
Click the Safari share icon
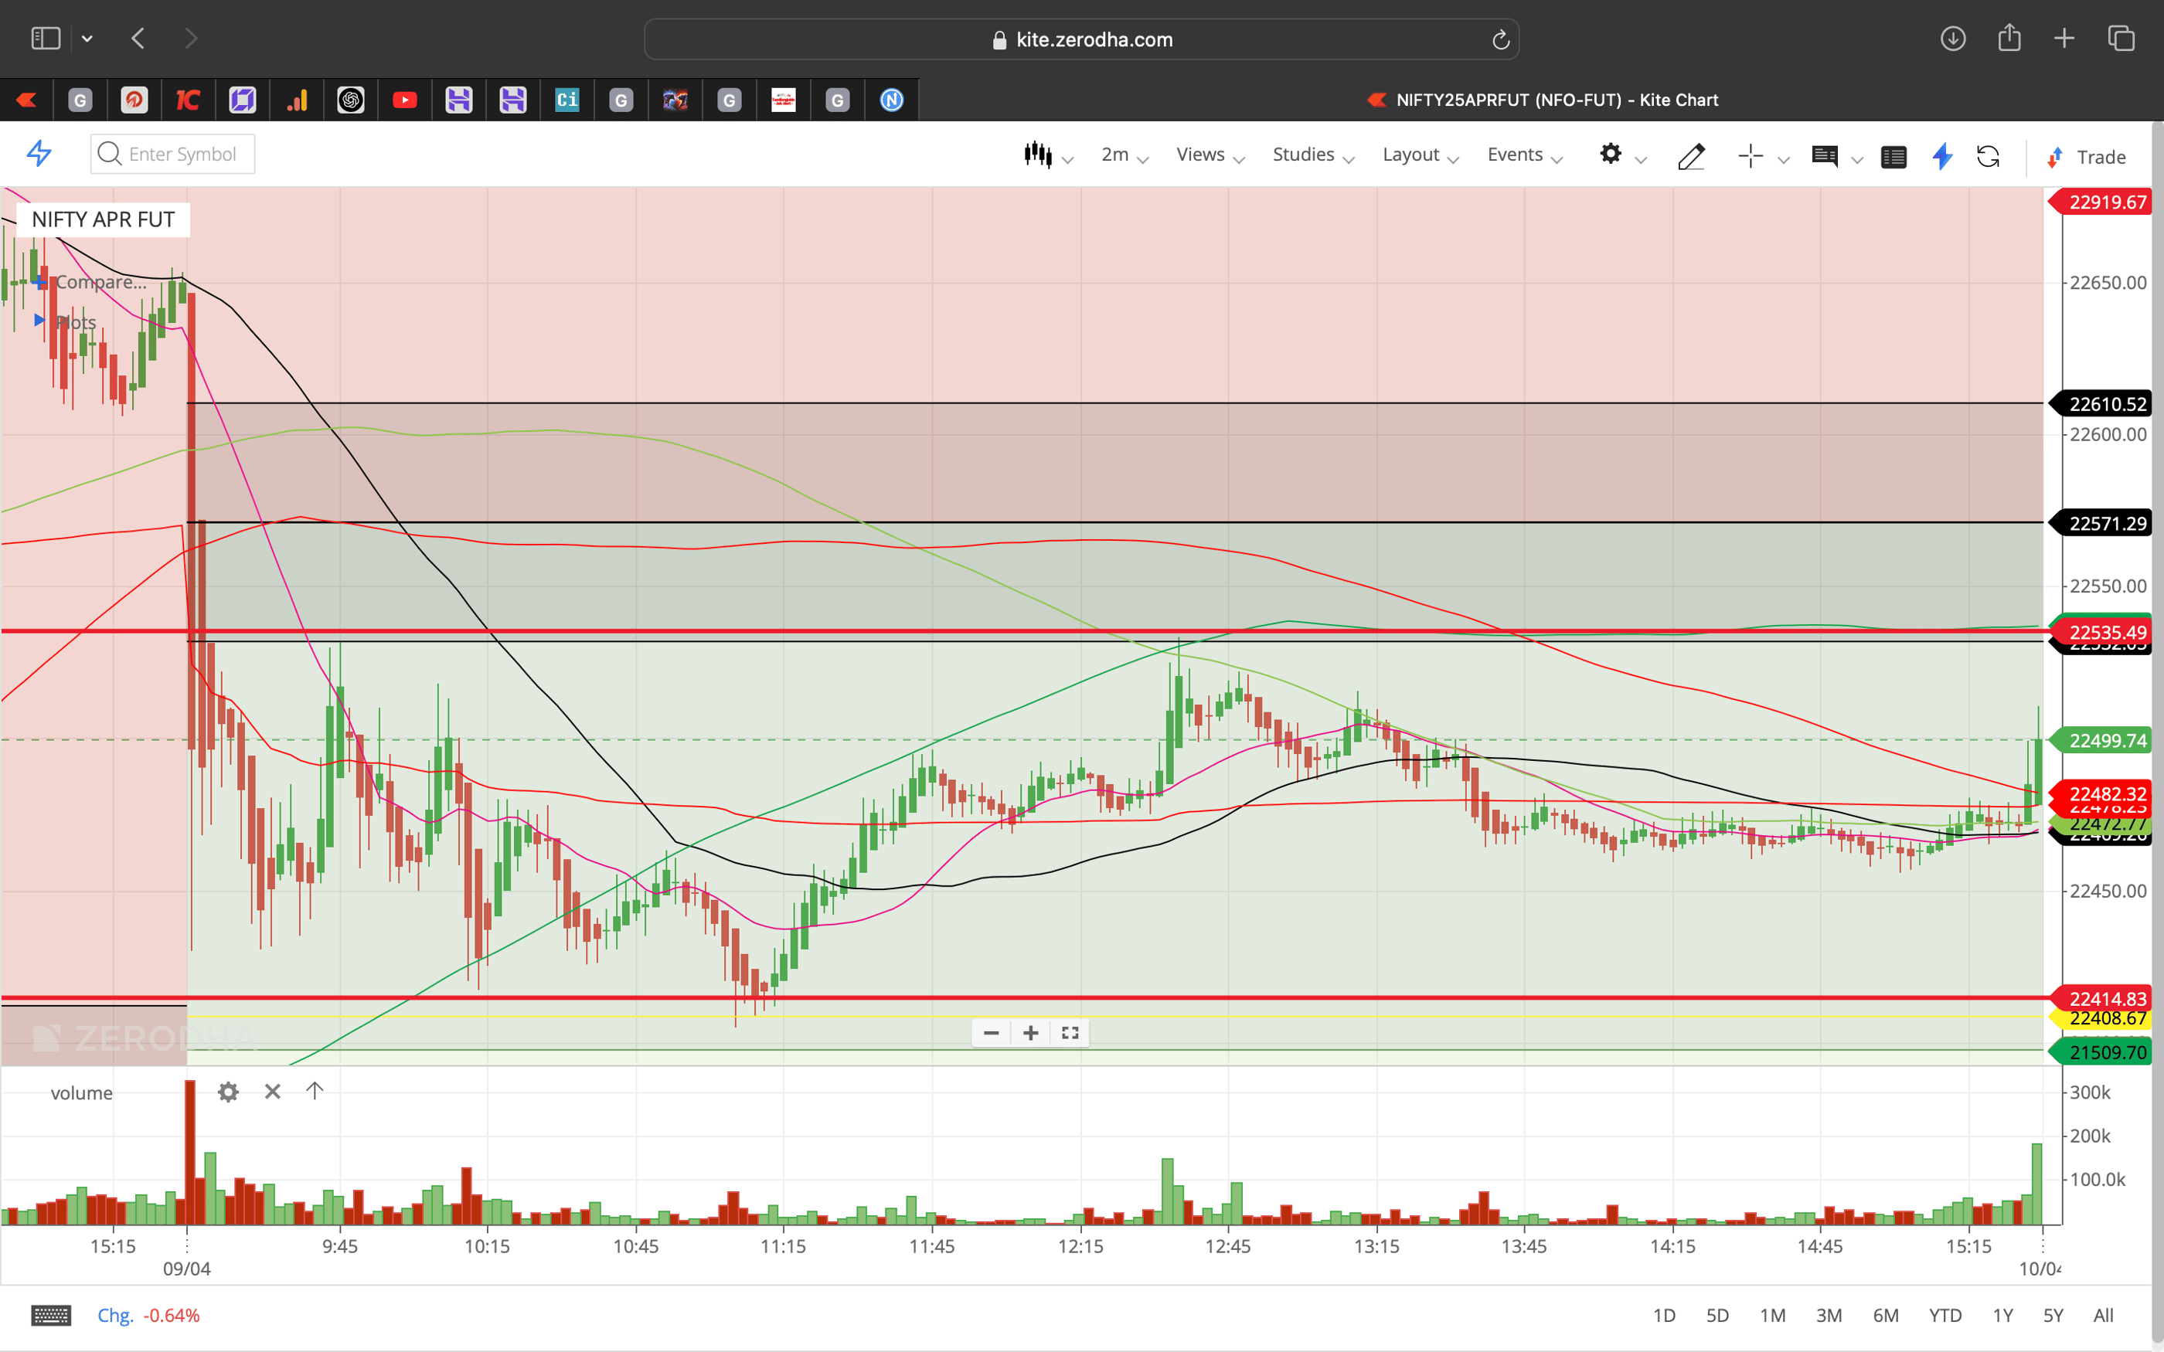point(2010,39)
